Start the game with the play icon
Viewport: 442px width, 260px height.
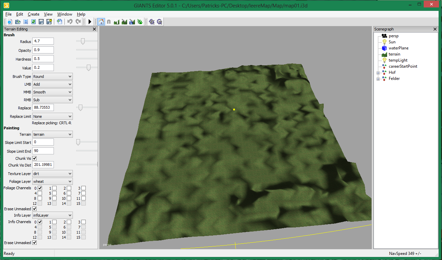[x=90, y=22]
